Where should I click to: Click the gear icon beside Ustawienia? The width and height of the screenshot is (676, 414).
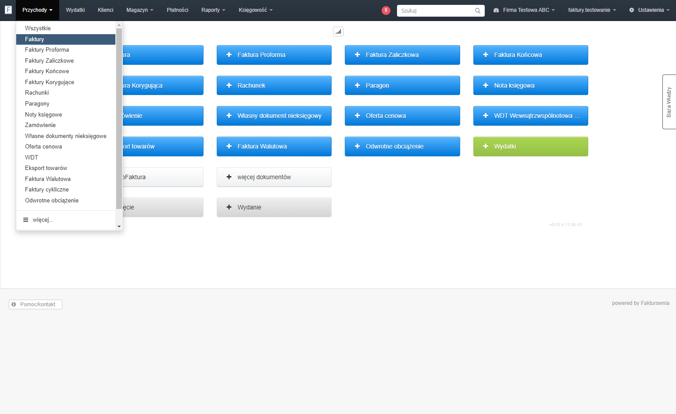click(x=632, y=10)
